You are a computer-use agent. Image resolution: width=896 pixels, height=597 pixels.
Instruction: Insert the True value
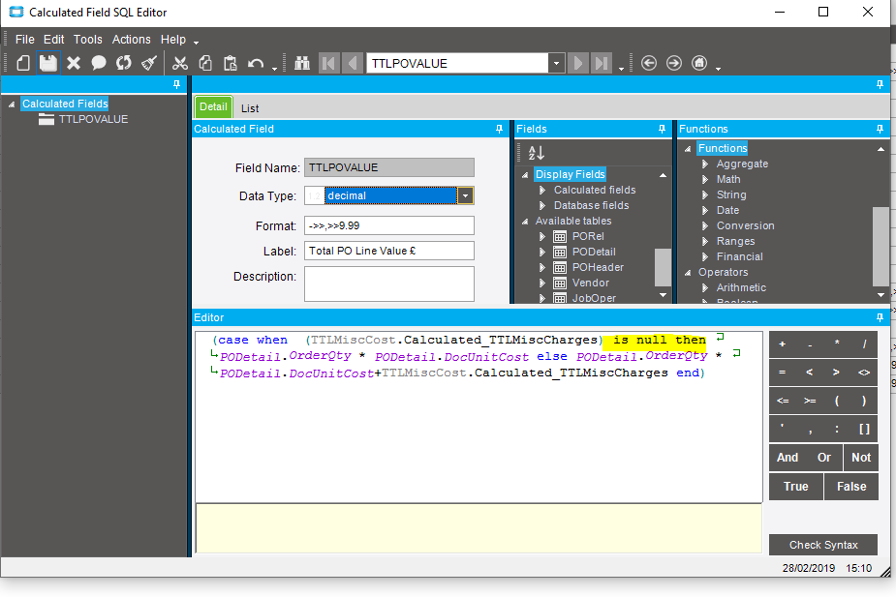[x=795, y=487]
